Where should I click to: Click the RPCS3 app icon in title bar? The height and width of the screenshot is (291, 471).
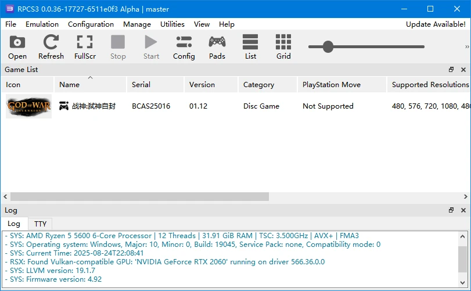(x=10, y=9)
